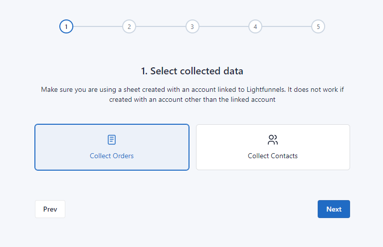
Task: Select step 3 in the stepper
Action: [192, 26]
